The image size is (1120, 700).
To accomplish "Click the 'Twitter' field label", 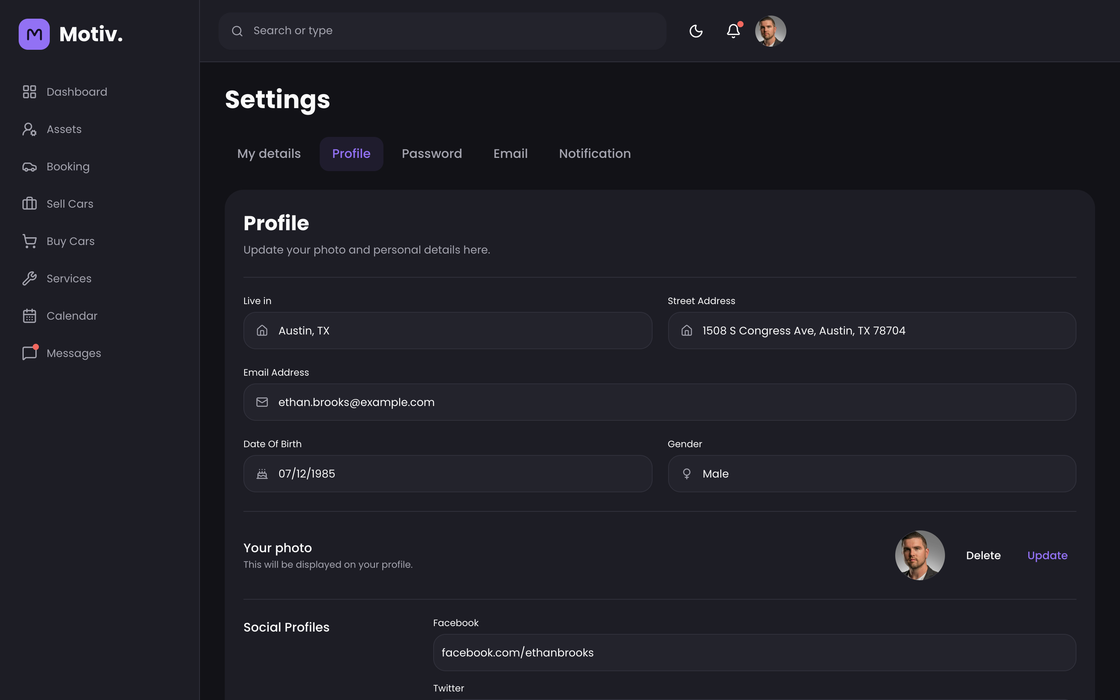I will (x=448, y=688).
